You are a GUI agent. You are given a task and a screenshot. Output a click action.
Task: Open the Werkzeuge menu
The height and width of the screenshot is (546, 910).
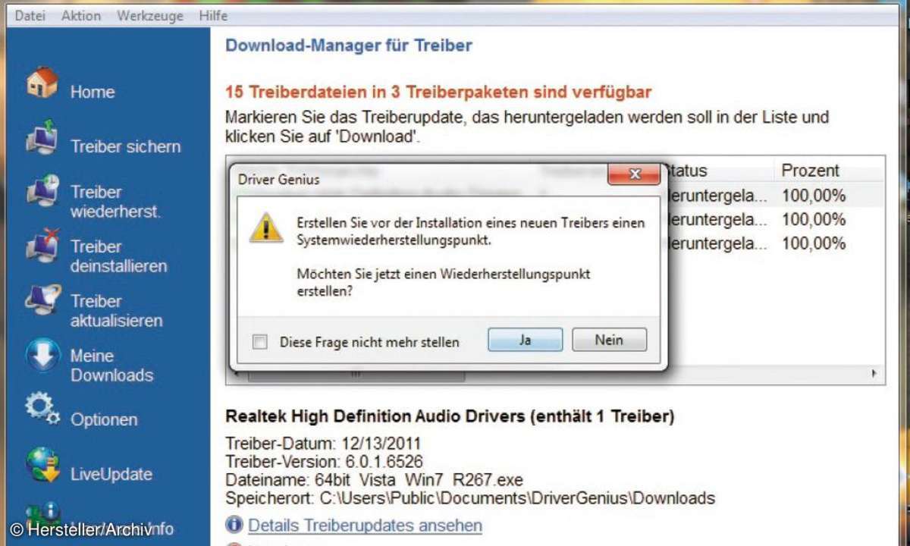coord(149,15)
